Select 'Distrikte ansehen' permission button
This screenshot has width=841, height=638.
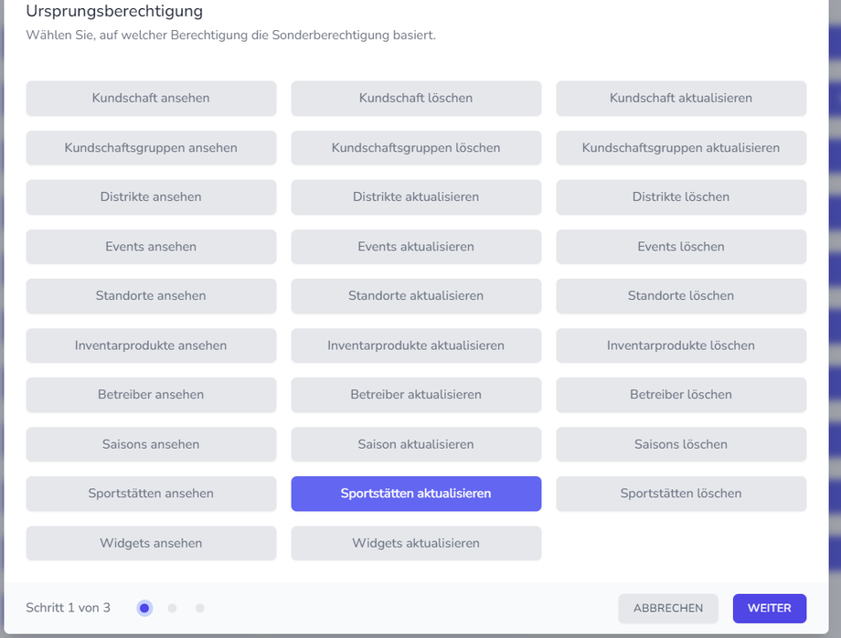pos(151,197)
